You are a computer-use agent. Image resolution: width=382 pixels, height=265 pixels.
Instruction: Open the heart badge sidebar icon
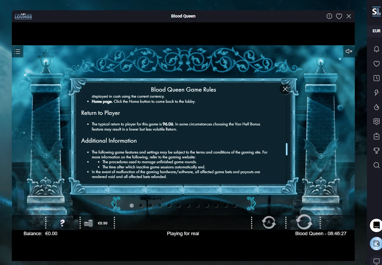(x=377, y=121)
